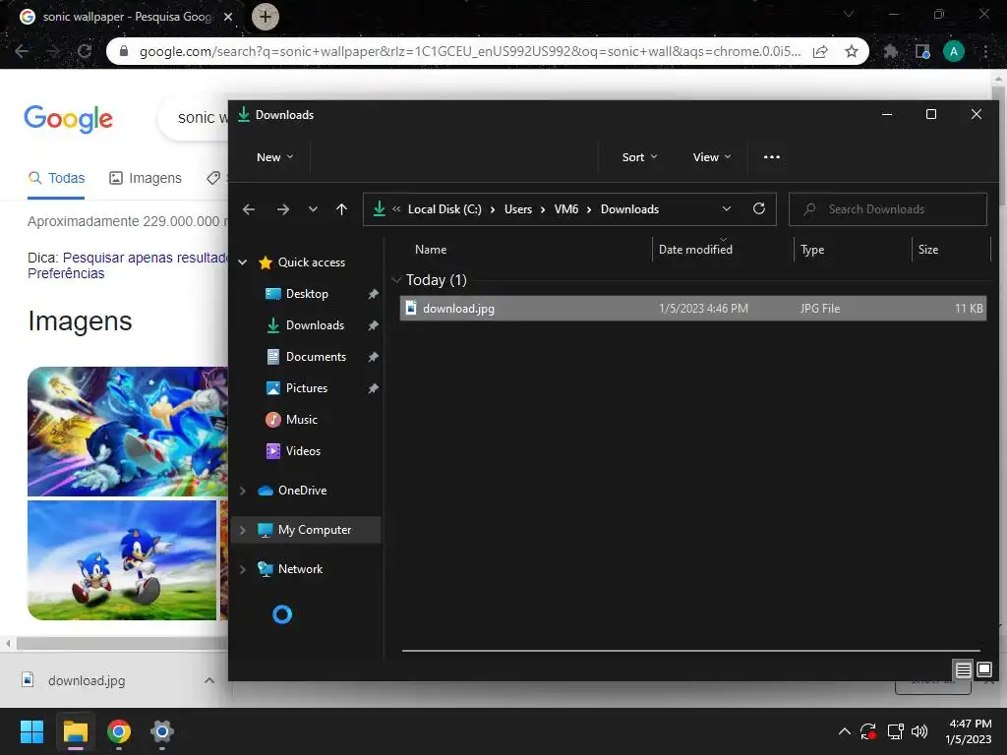Open download.jpg options chevron in Chrome shelf

(x=209, y=680)
